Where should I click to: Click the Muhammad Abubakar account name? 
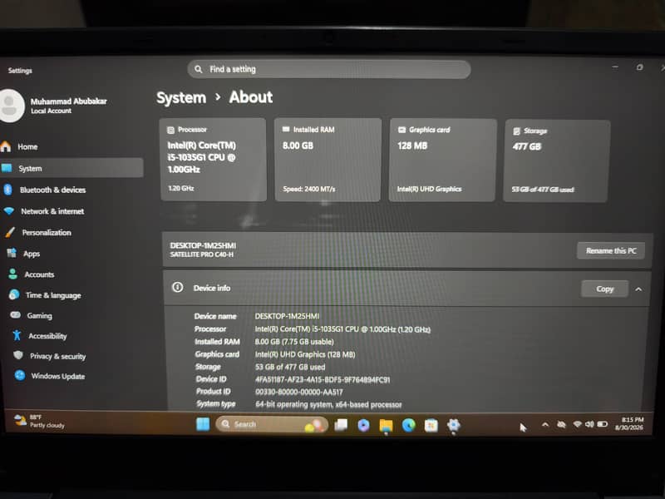click(68, 101)
